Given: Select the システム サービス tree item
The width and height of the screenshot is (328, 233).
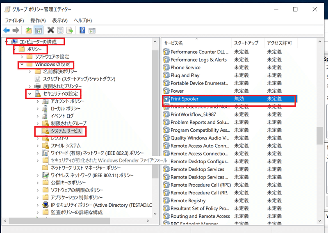Looking at the screenshot, I should (66, 131).
